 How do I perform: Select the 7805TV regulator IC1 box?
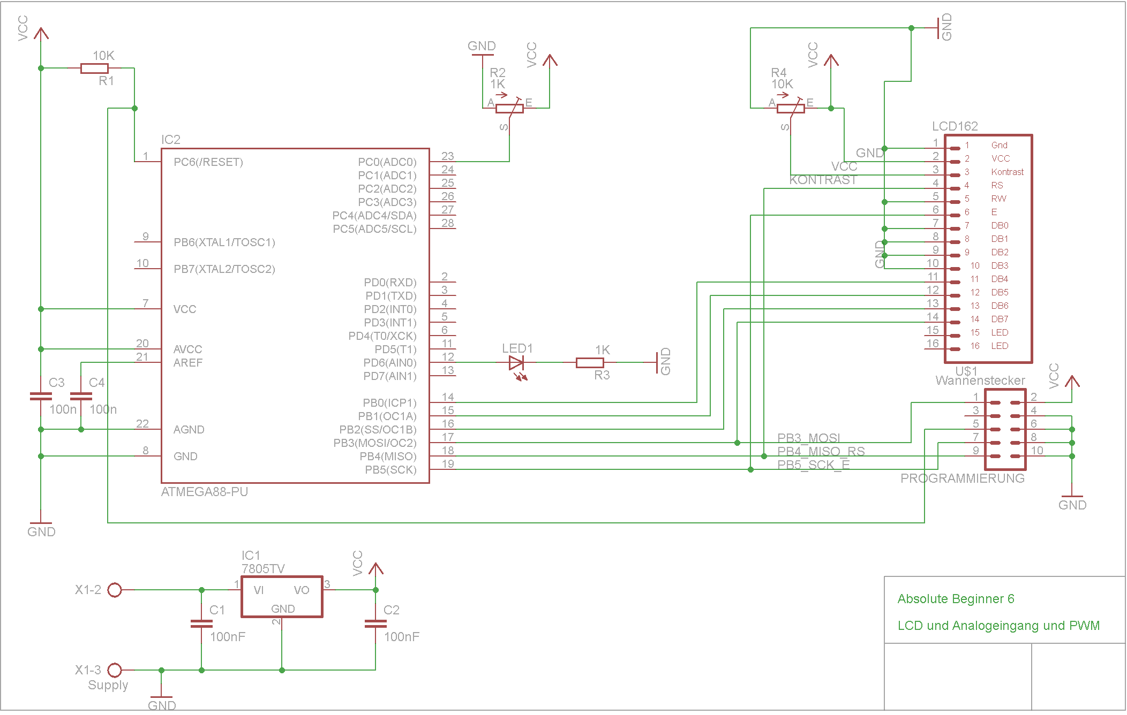282,597
